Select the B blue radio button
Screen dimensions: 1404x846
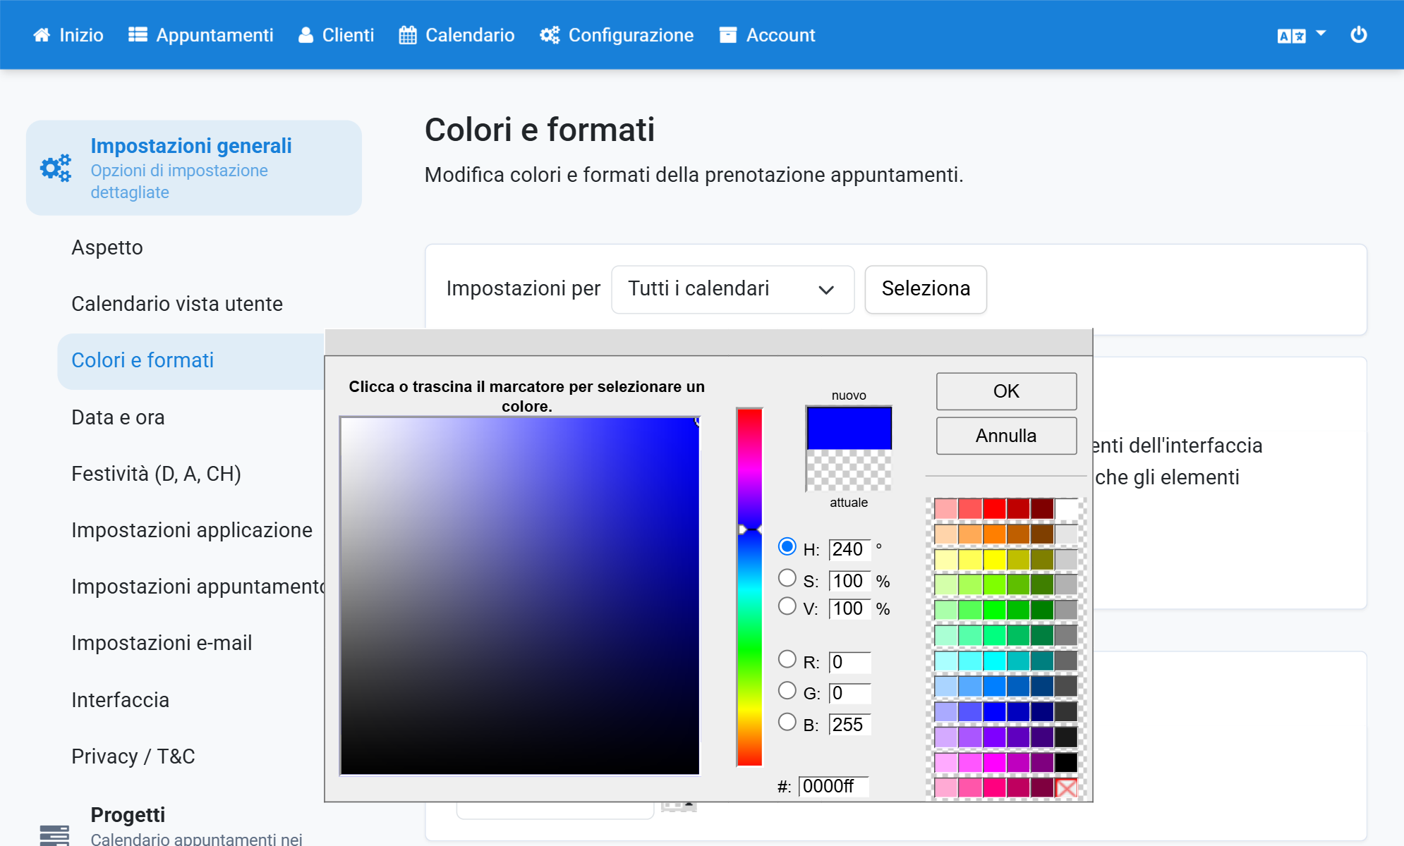tap(787, 722)
